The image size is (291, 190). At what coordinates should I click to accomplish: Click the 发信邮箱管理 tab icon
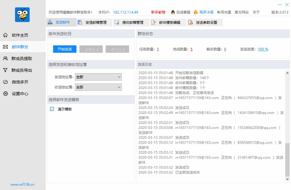coord(80,22)
